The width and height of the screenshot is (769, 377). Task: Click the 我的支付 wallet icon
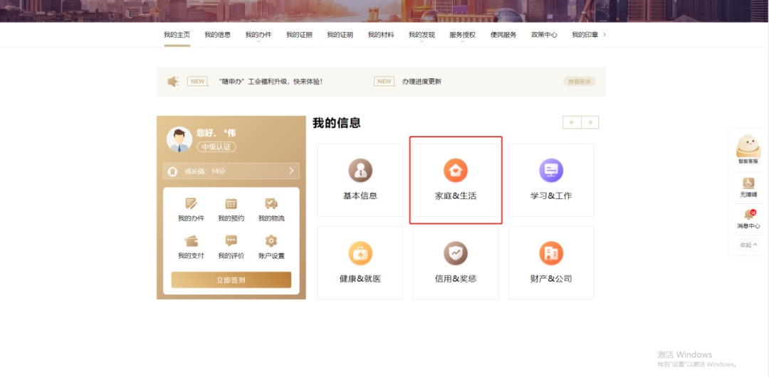click(x=191, y=241)
